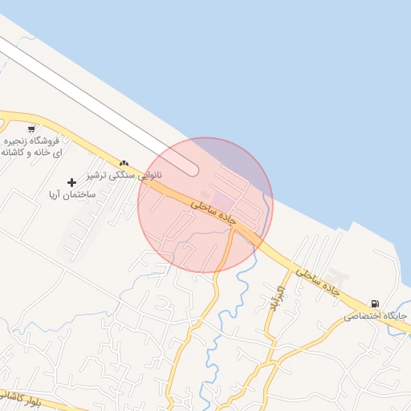Click the medical plus icon above ساختمان آریا
Viewport: 411px width, 411px height.
tap(71, 183)
